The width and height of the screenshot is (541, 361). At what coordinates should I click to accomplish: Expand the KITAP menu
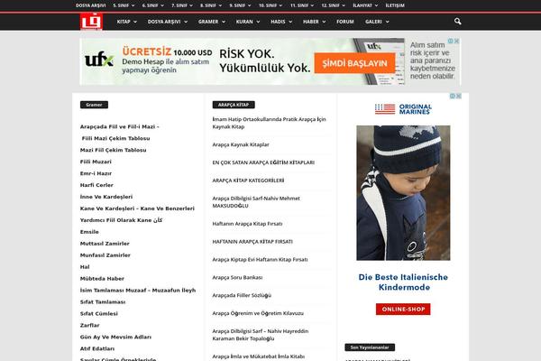coord(126,22)
